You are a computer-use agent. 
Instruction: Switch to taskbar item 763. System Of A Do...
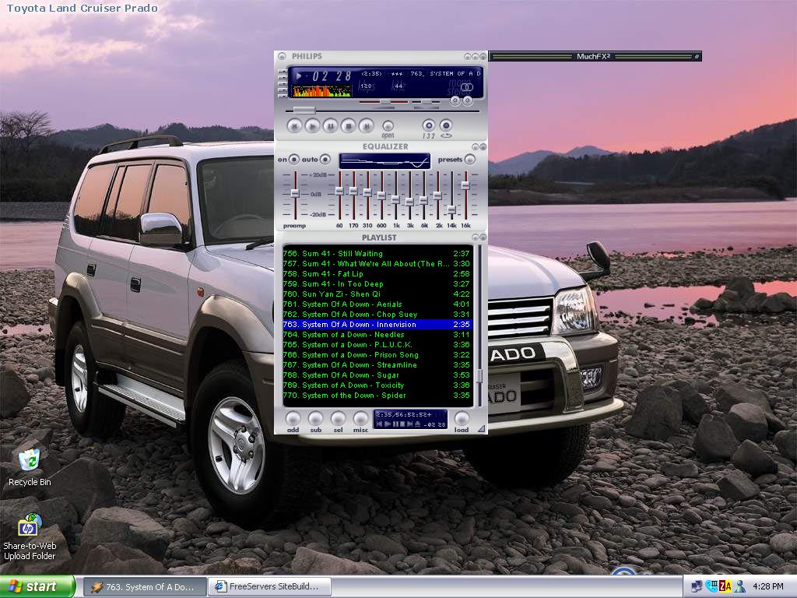click(144, 587)
